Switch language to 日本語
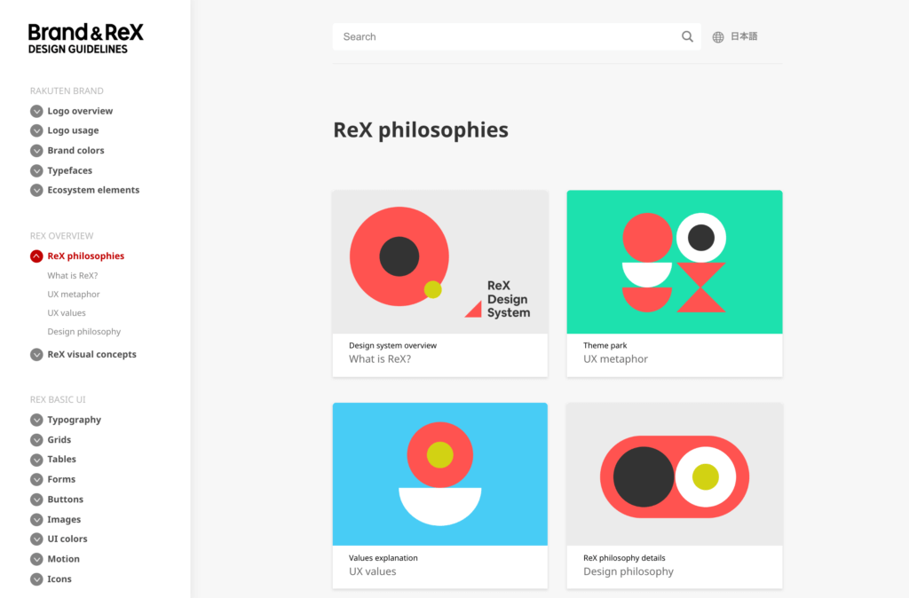This screenshot has height=598, width=909. pos(744,37)
